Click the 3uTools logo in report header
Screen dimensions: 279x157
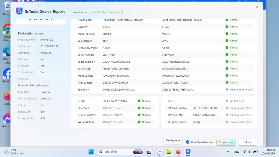click(19, 11)
